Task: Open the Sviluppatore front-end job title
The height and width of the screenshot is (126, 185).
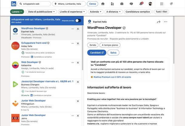Action: click(34, 43)
